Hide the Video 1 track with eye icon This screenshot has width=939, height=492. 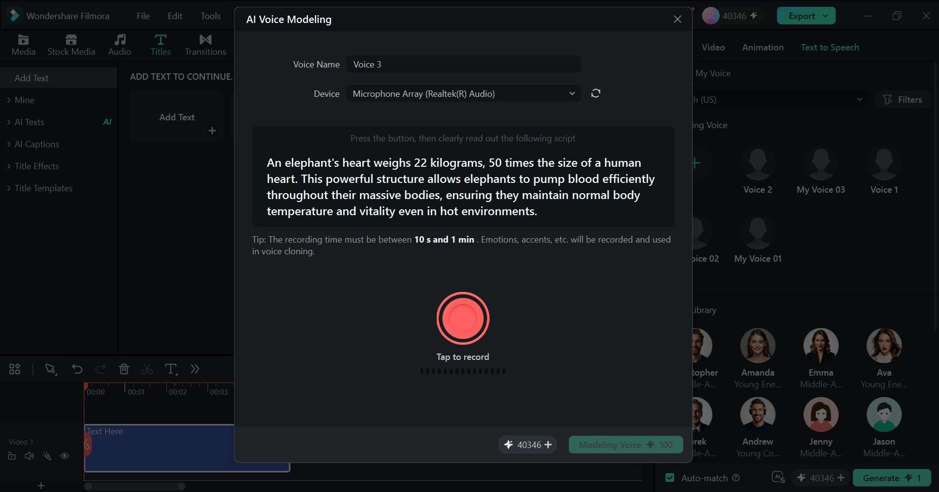click(x=65, y=456)
